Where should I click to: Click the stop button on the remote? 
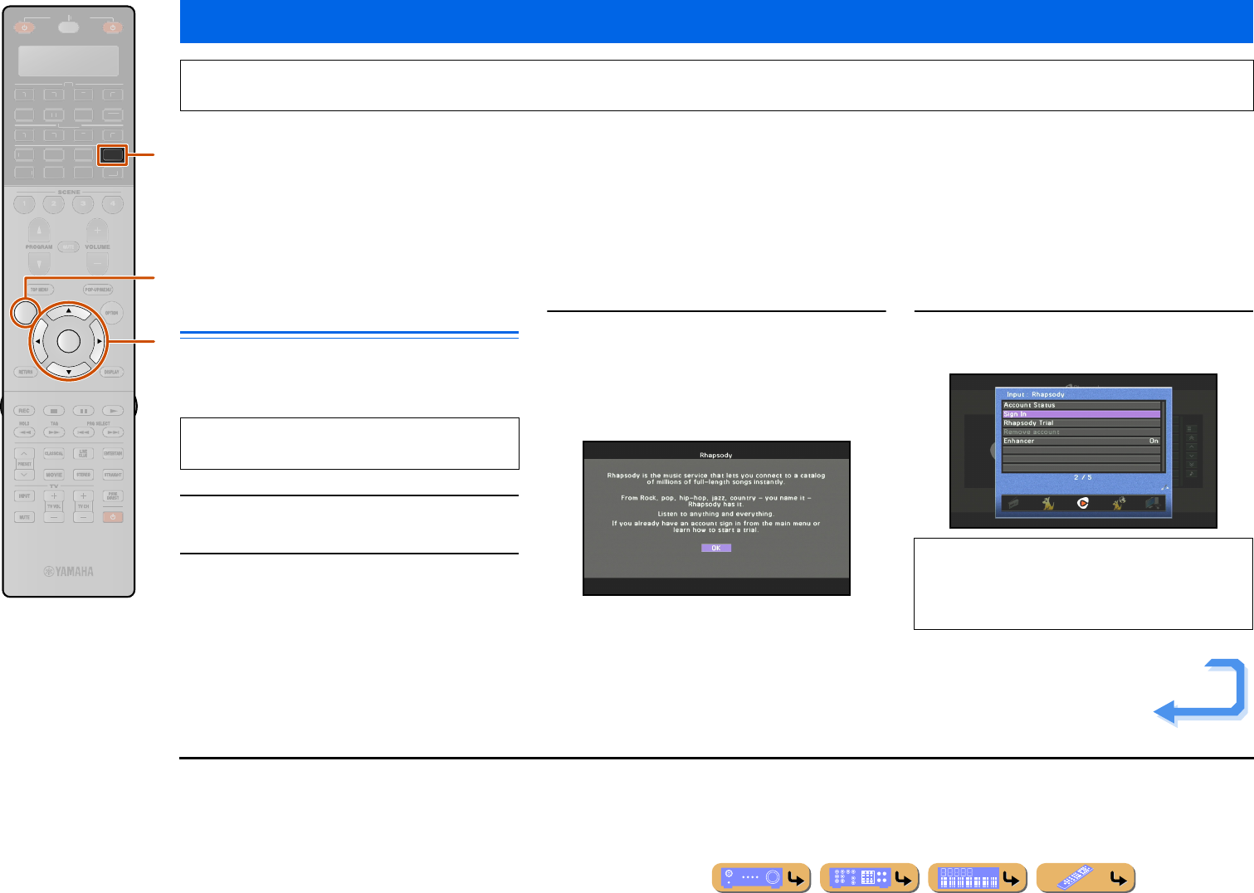pyautogui.click(x=54, y=411)
